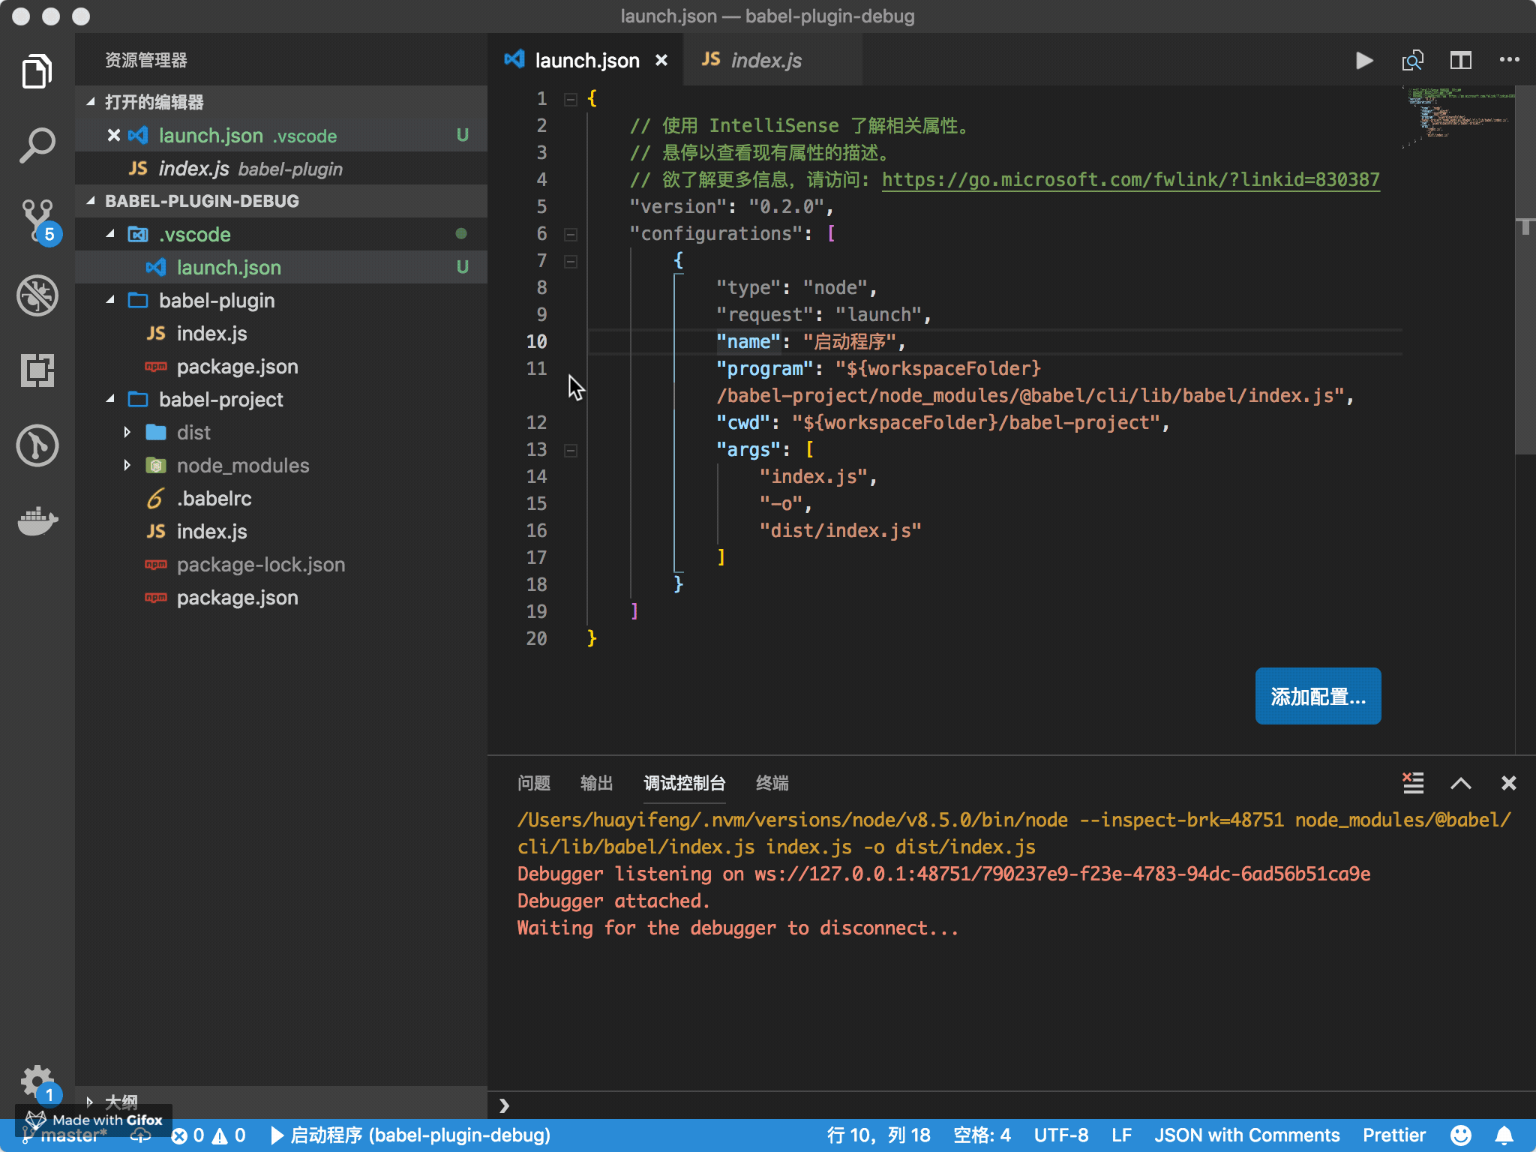Fold the object block at line 7
Image resolution: width=1536 pixels, height=1152 pixels.
pyautogui.click(x=571, y=261)
